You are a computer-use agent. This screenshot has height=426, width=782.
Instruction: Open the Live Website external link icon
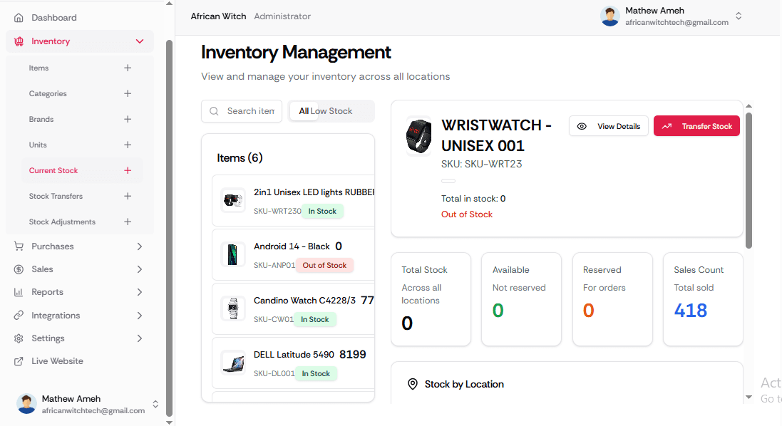(18, 360)
